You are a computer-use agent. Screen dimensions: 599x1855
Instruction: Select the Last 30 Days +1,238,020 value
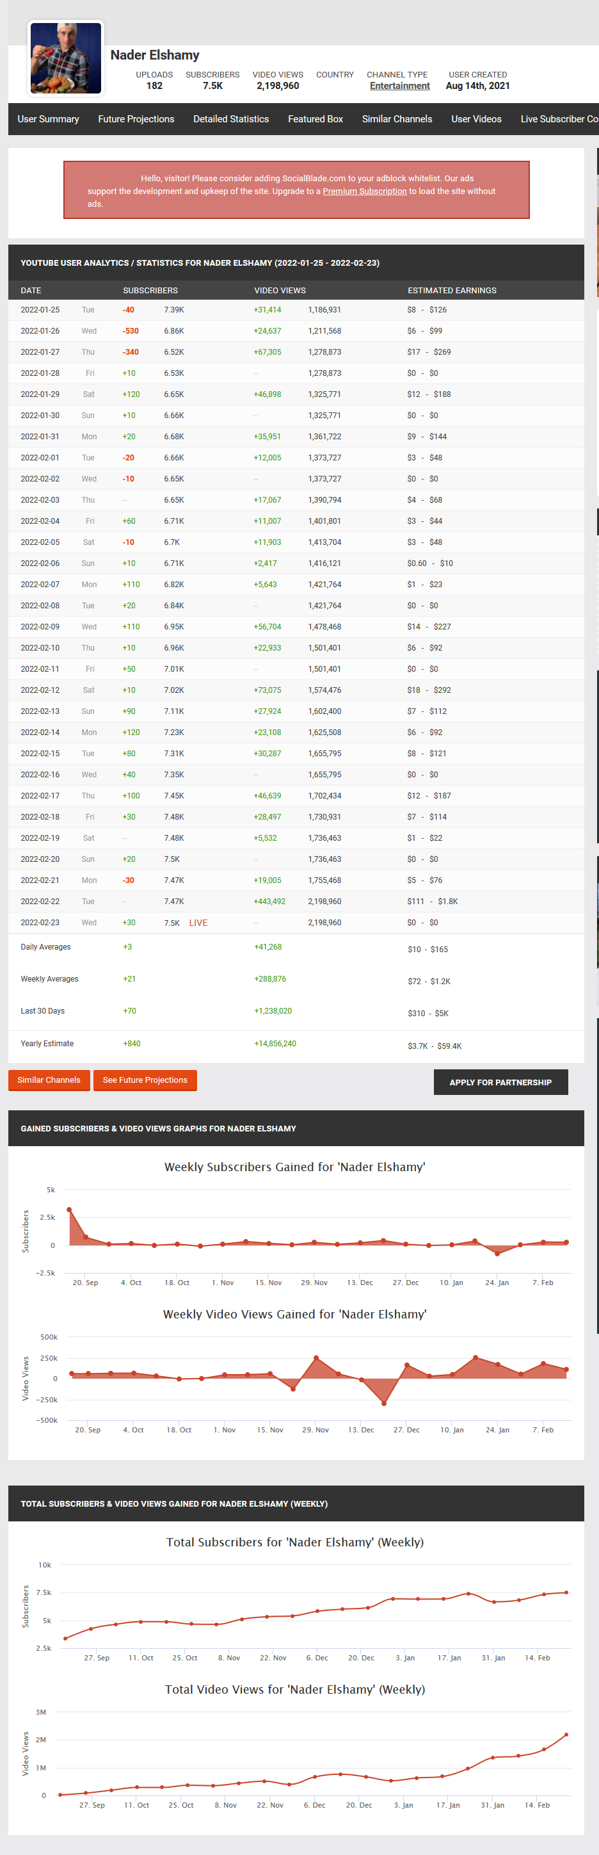(x=273, y=1010)
